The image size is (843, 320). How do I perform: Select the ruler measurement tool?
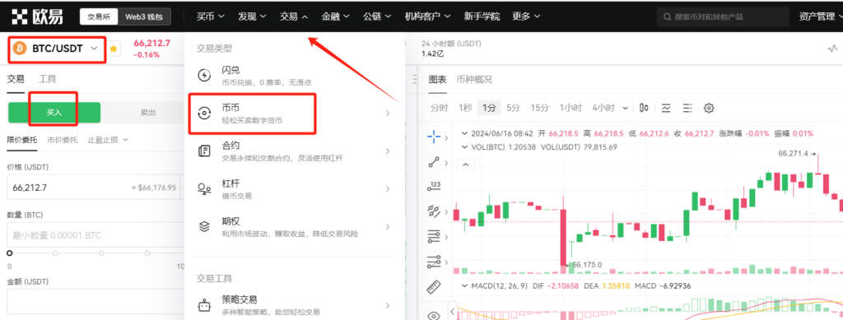tap(433, 287)
